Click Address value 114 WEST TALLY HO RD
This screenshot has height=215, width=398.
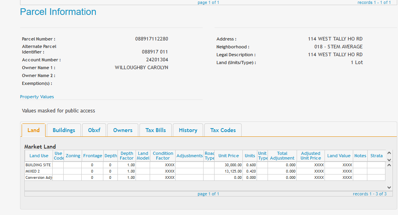pos(335,39)
